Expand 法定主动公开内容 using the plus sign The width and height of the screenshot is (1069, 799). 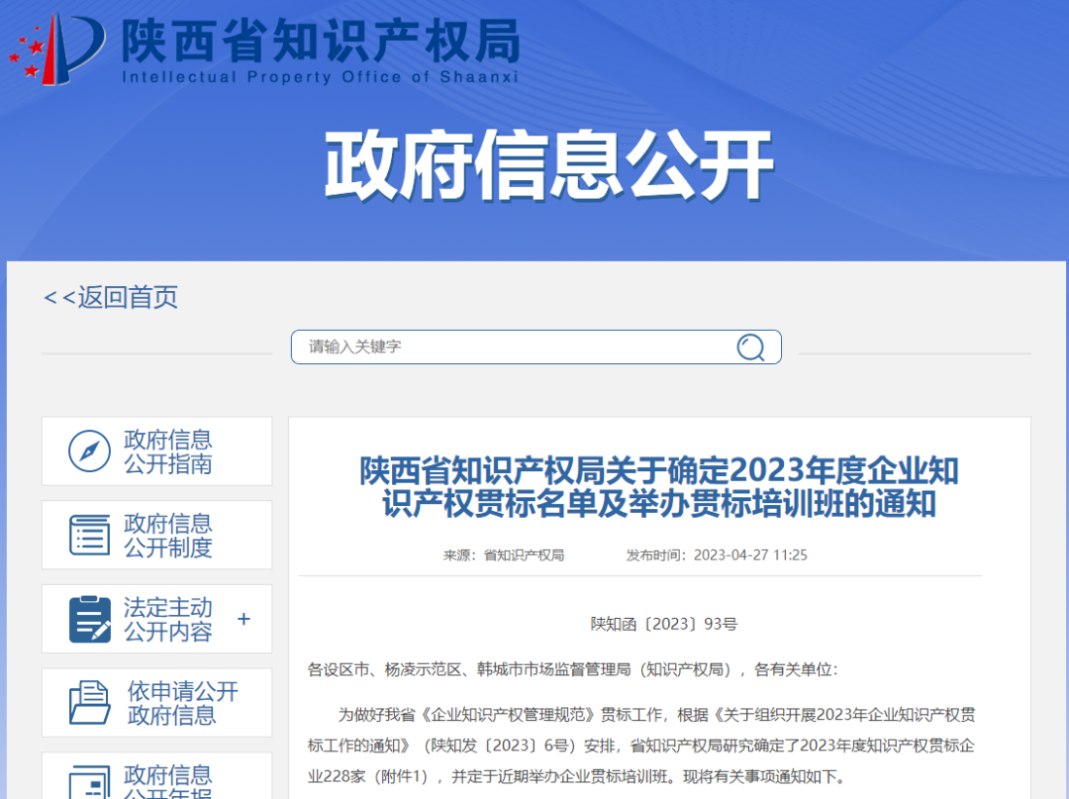tap(243, 618)
